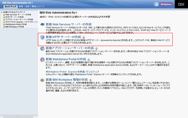Click the 共通タスクおよびウィザード heading text
The width and height of the screenshot is (188, 118).
pos(14,12)
